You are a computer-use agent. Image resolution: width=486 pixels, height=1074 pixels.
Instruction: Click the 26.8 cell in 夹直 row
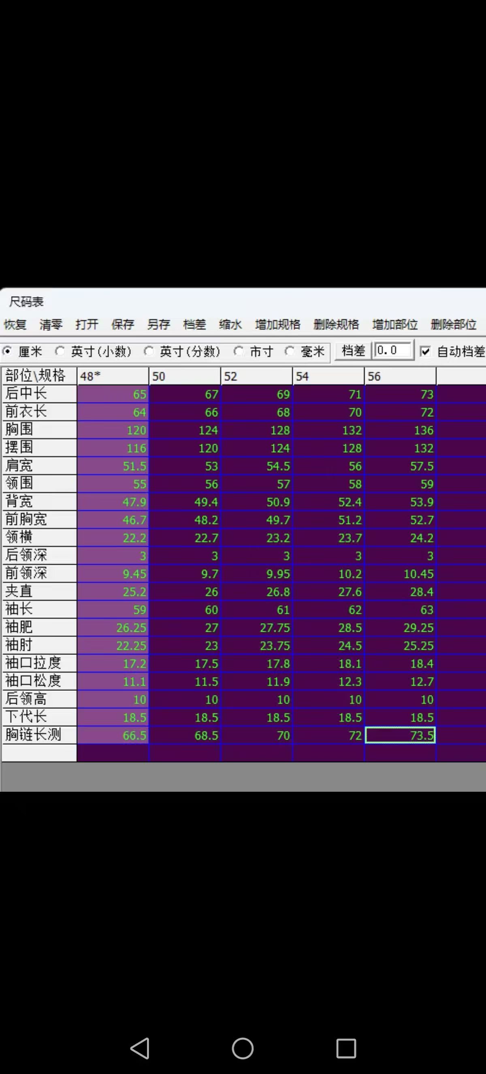(x=257, y=591)
